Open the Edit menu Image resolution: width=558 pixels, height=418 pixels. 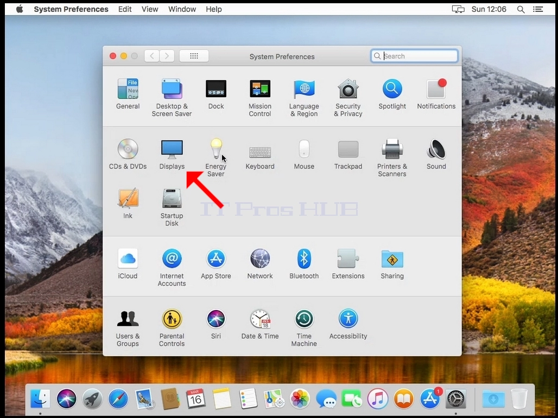coord(125,9)
